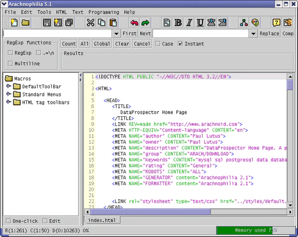The height and width of the screenshot is (237, 298).
Task: Click the horizontal scrollbar under the editor
Action: pos(149,212)
